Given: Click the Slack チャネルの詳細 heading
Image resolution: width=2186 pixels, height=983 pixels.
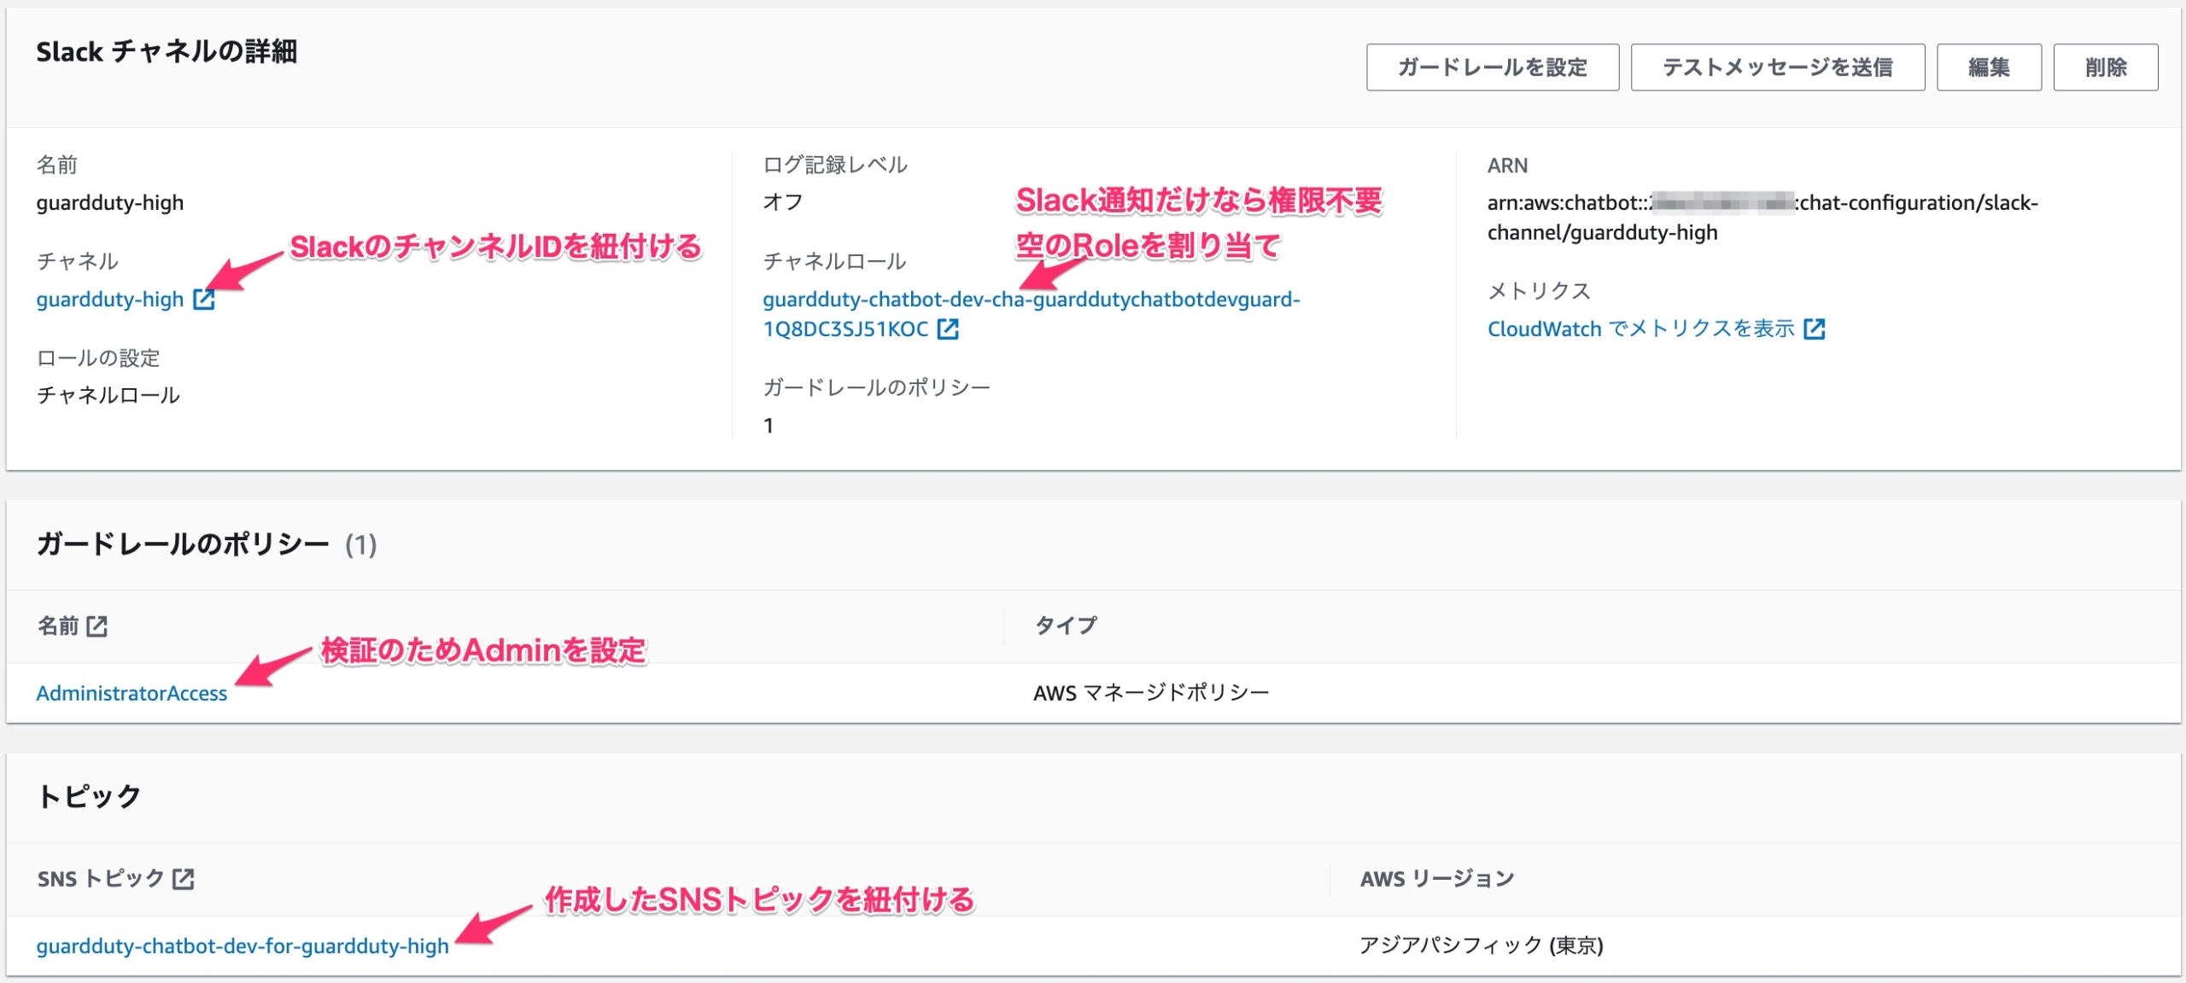Looking at the screenshot, I should point(167,52).
